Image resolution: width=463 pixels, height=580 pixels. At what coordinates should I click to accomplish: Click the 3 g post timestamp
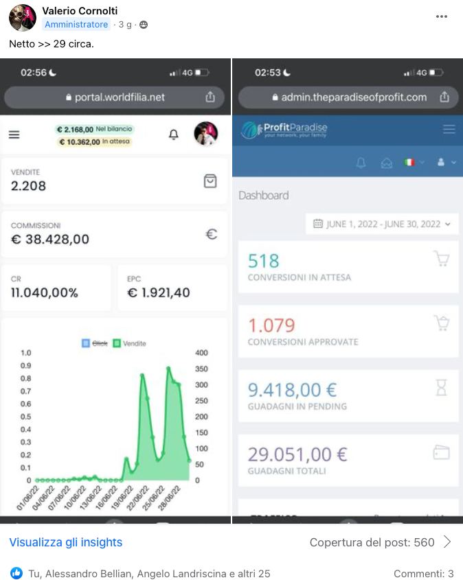click(x=125, y=25)
